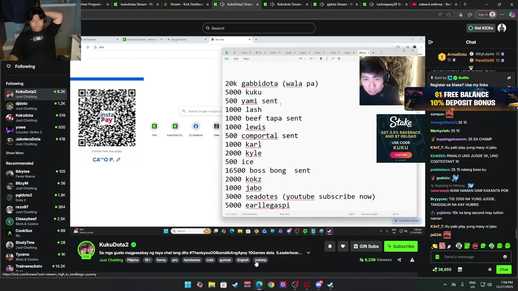Open a new browser tab
Viewport: 518px width, 291px height.
pos(465,4)
